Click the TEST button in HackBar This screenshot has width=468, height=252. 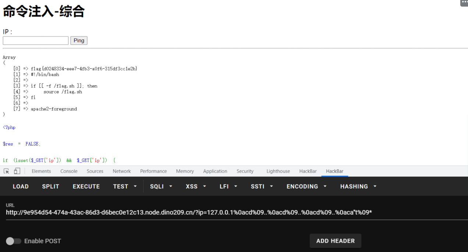[121, 187]
